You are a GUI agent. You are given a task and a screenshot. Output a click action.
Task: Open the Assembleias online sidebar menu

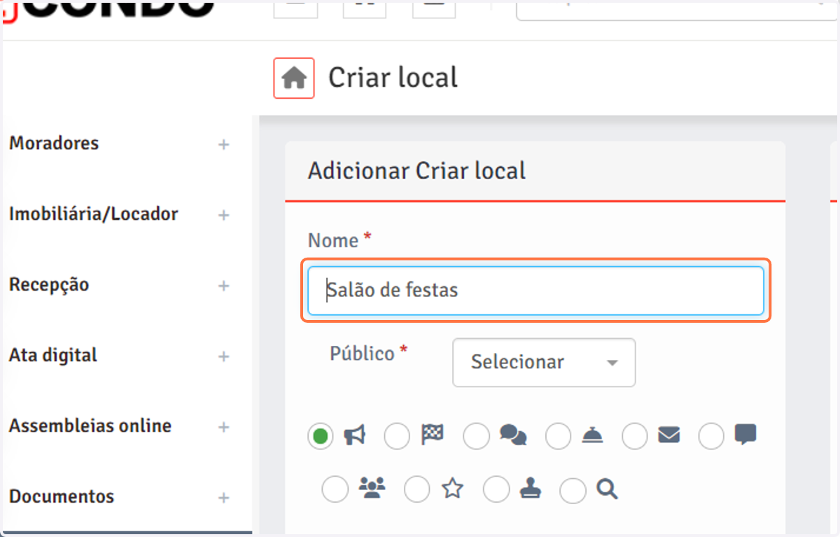coord(90,426)
